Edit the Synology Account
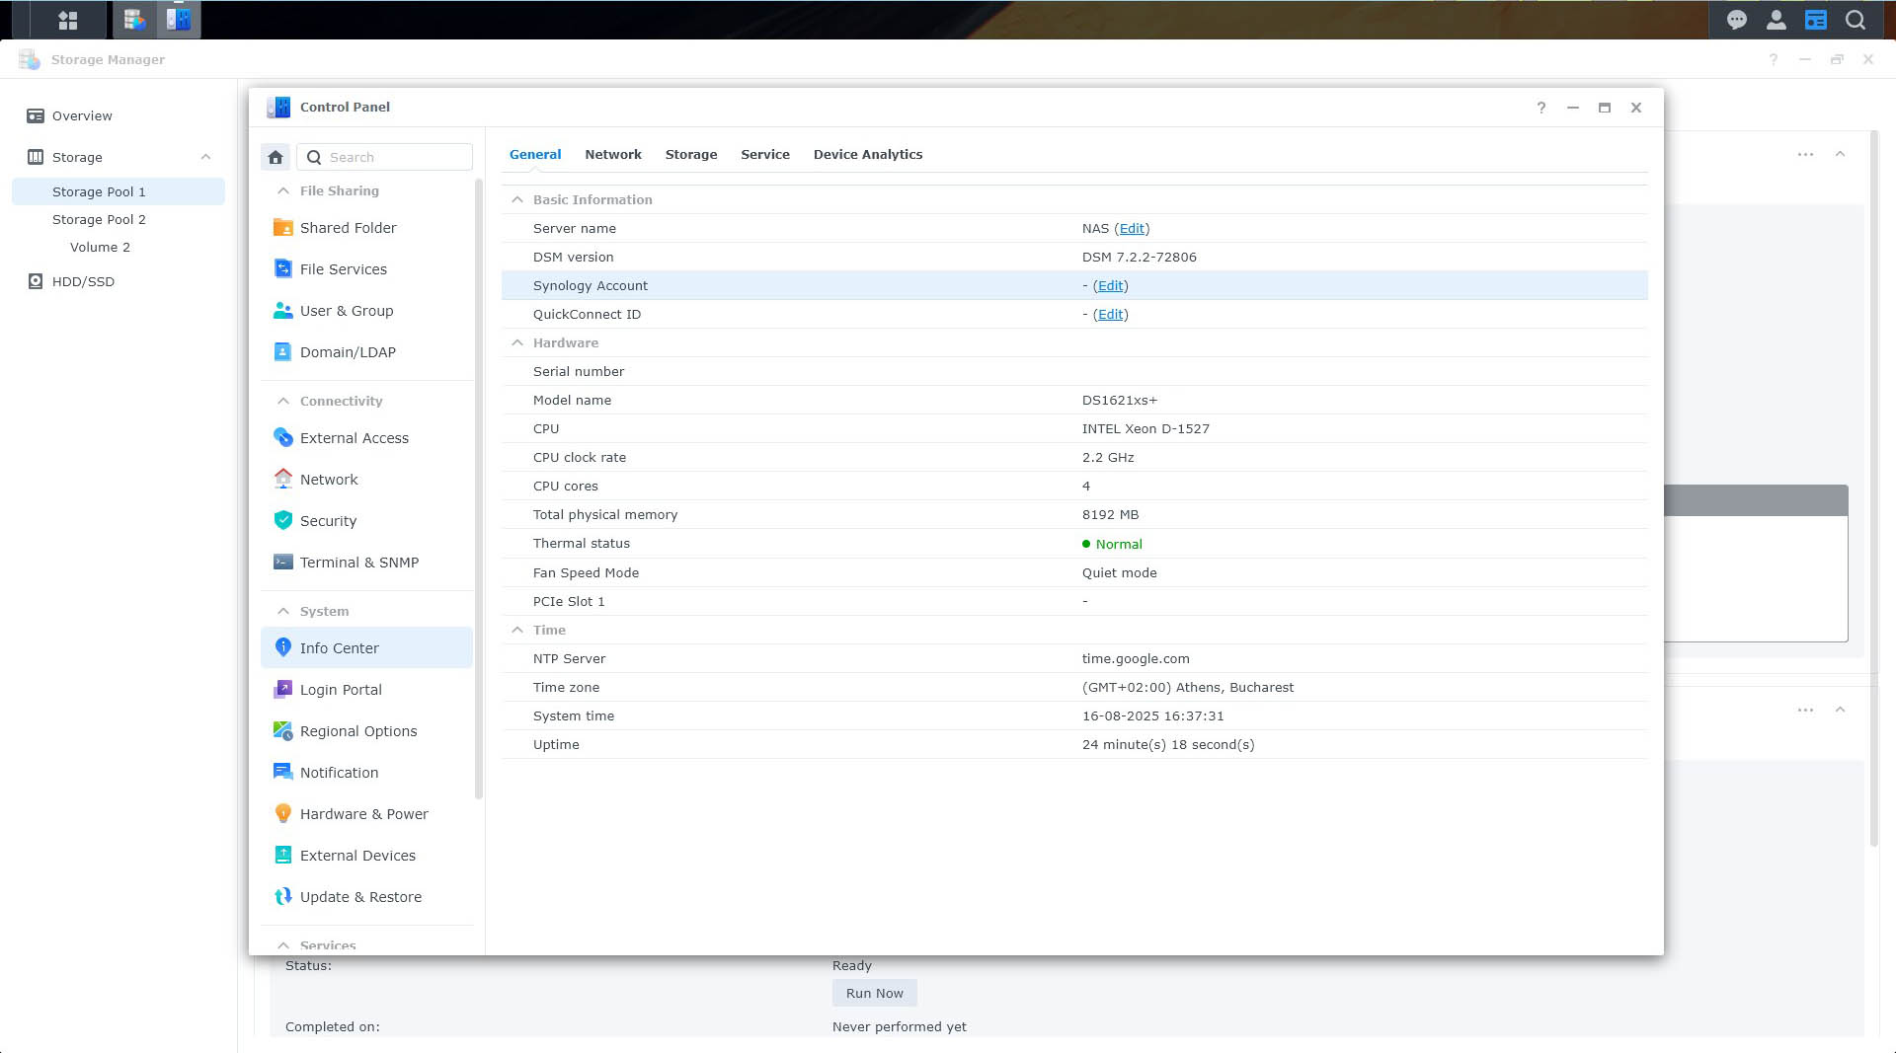The image size is (1896, 1053). pyautogui.click(x=1111, y=286)
